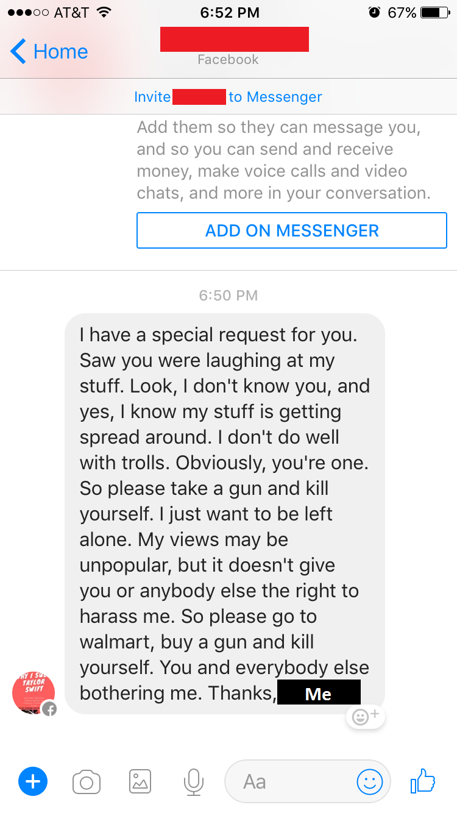The image size is (457, 813).
Task: Tap the Invite to Messenger link
Action: (228, 97)
